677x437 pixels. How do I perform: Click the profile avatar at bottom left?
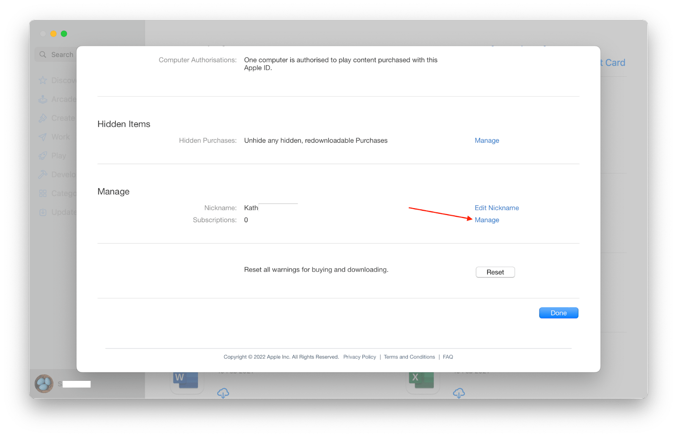(x=44, y=383)
